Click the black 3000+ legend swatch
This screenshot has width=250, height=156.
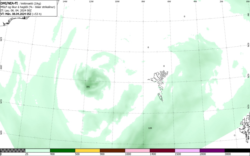tap(237, 151)
